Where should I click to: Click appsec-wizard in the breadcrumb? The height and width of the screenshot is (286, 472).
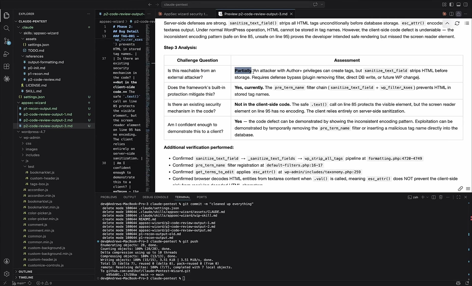tap(112, 21)
